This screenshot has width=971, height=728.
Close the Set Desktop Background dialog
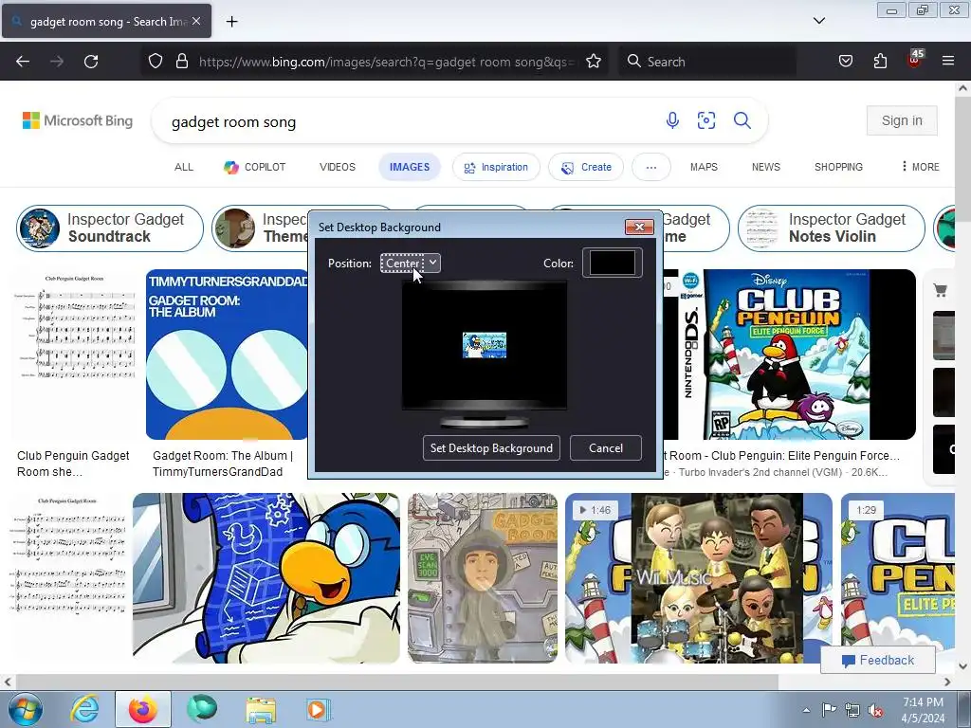(639, 227)
